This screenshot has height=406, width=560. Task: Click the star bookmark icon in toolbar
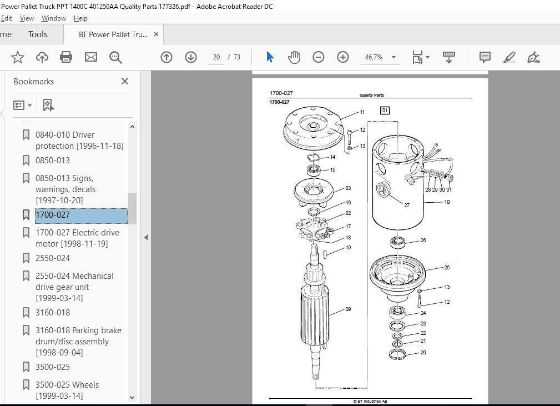(x=18, y=57)
